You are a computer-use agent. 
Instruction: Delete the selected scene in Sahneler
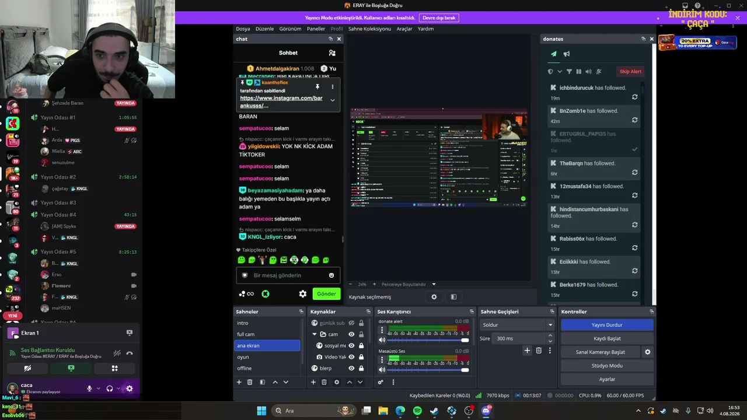(x=250, y=382)
